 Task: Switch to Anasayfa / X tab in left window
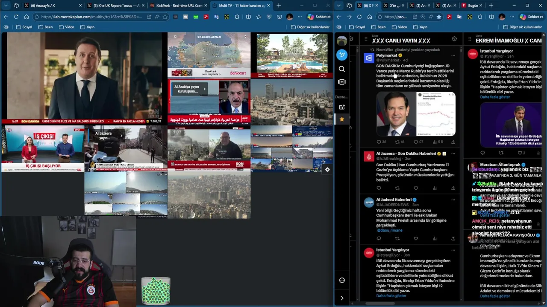(53, 6)
